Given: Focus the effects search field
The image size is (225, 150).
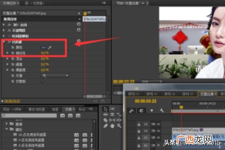Looking at the screenshot, I should pos(29,115).
